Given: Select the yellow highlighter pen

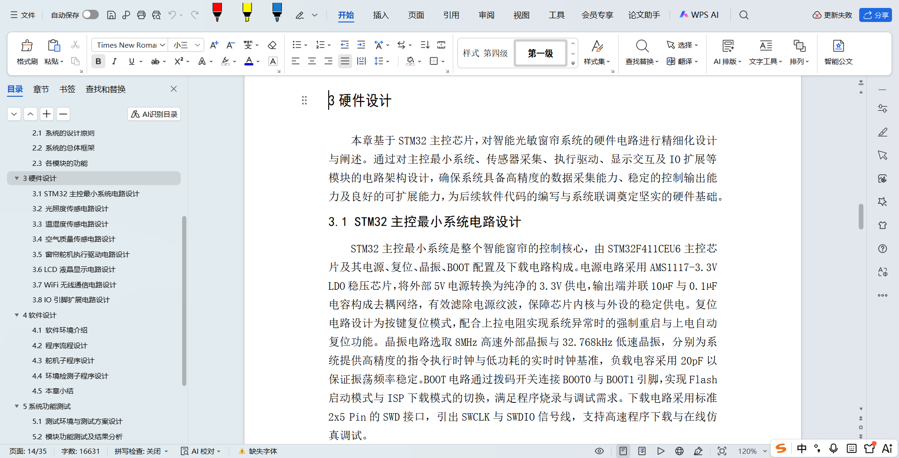Looking at the screenshot, I should [x=247, y=12].
